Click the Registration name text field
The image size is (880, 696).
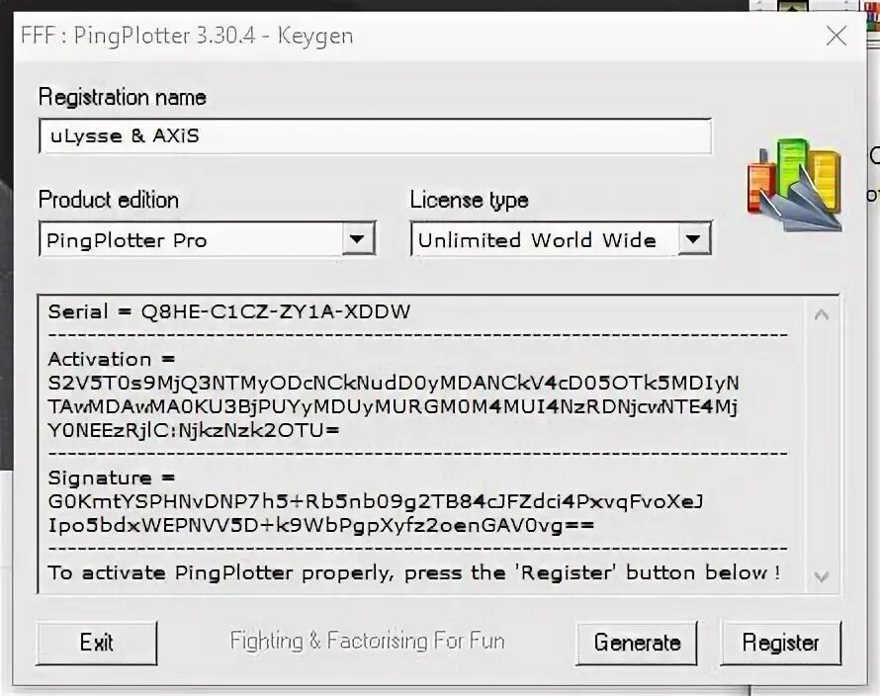(375, 135)
